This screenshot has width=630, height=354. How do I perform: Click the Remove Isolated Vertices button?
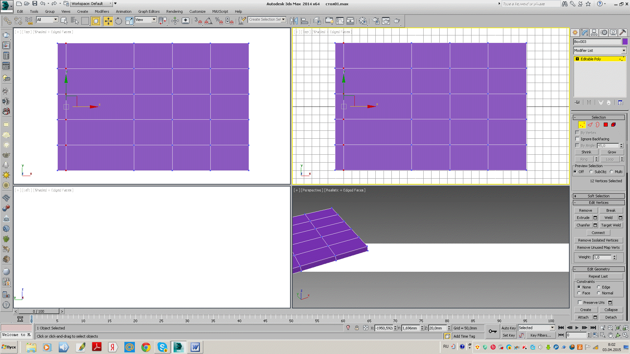pos(598,240)
